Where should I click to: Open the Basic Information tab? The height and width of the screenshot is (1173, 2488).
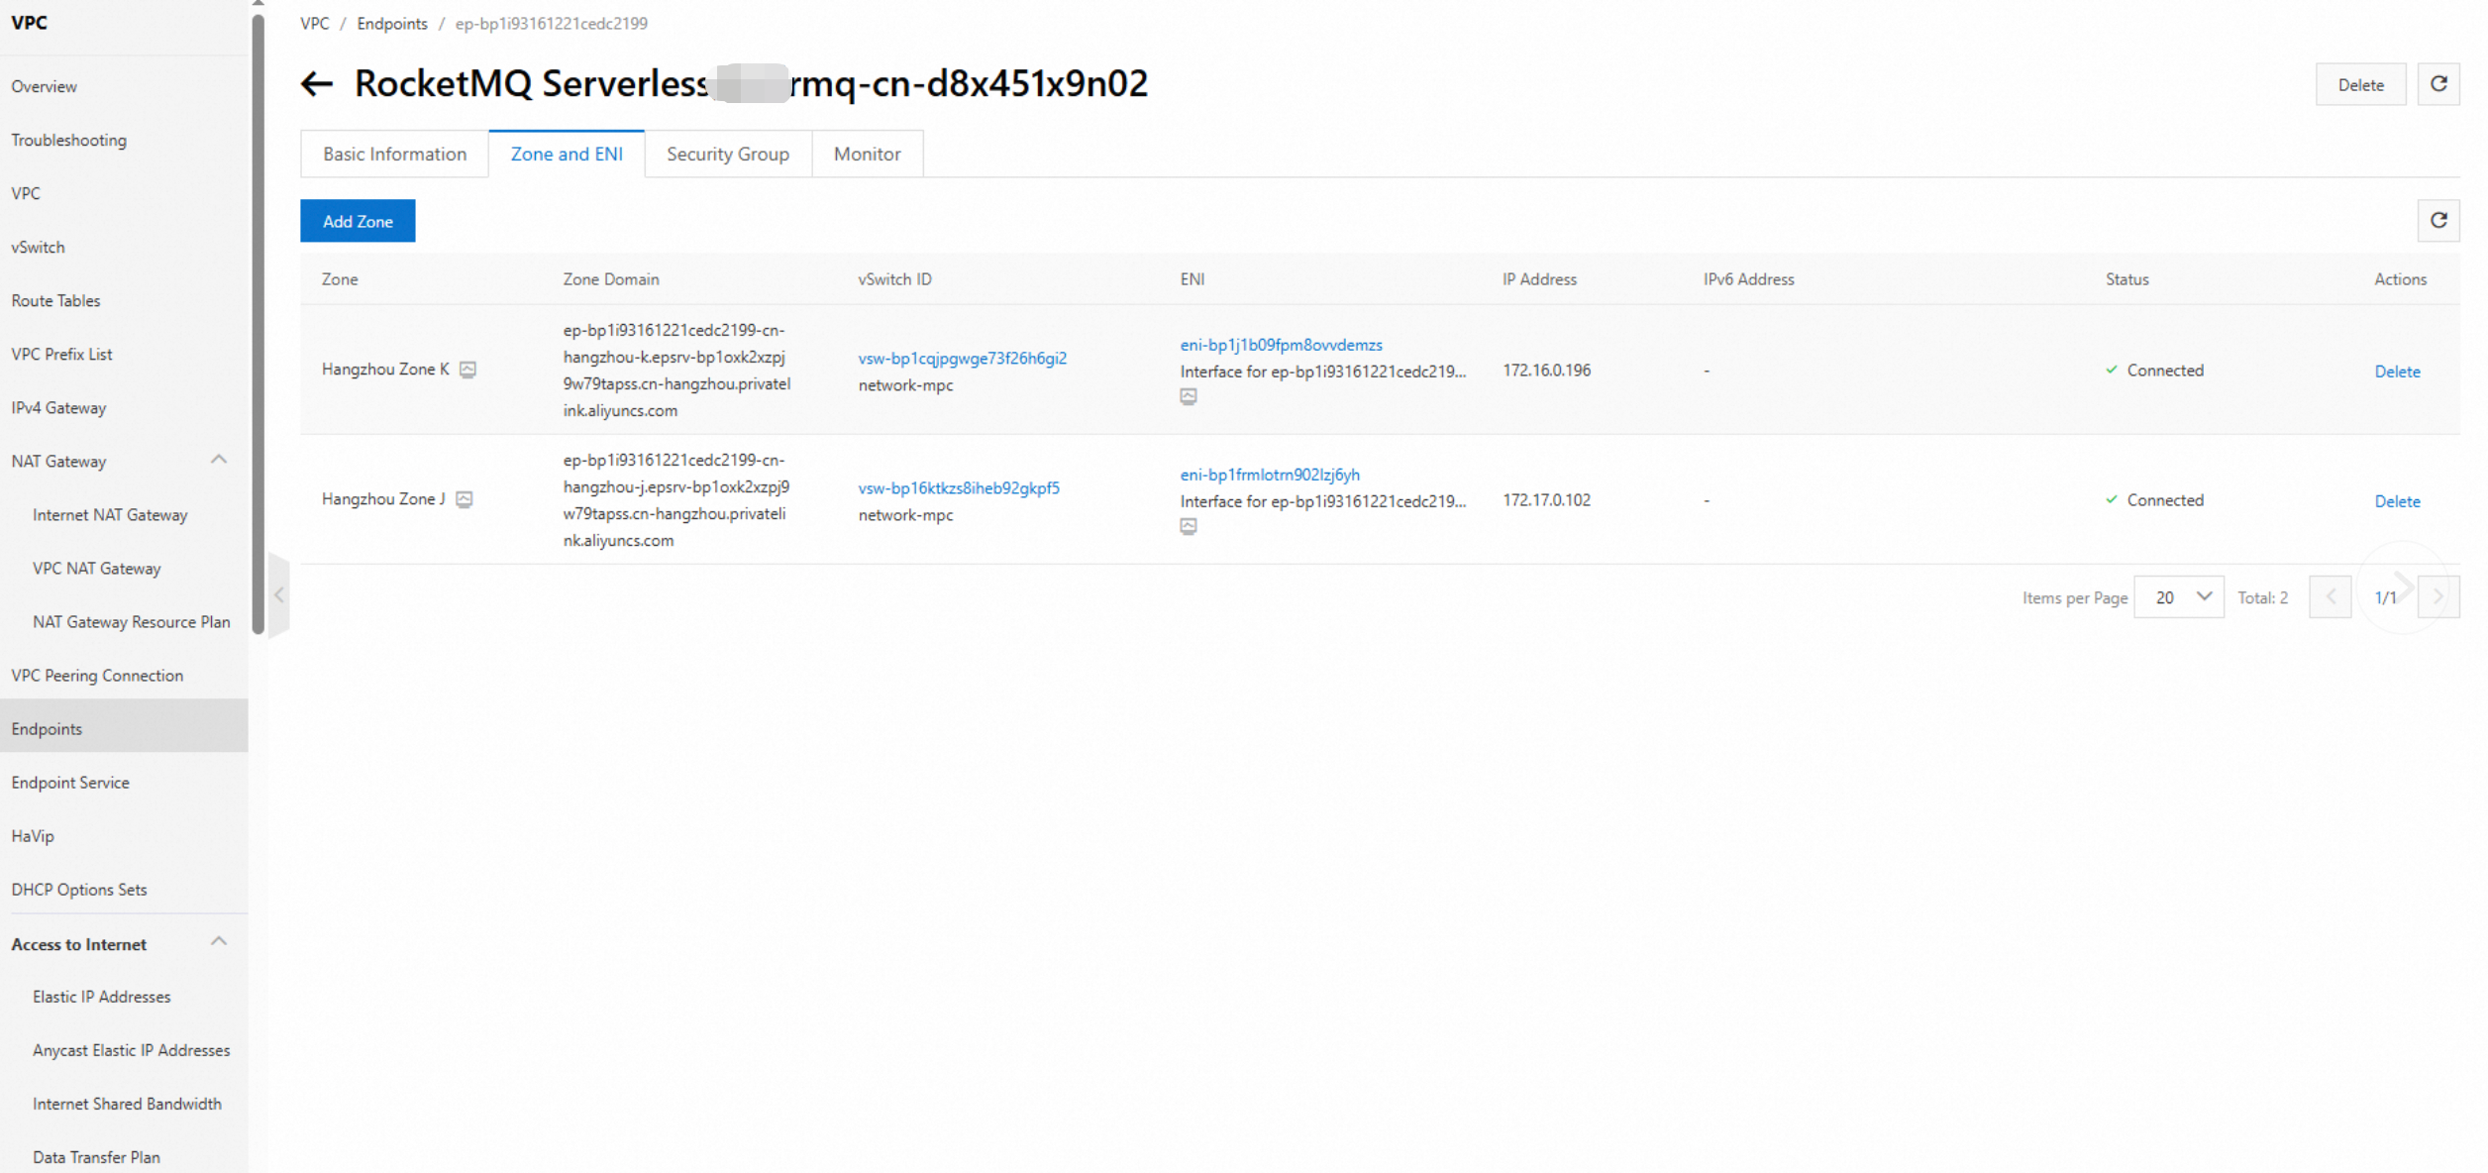(394, 154)
